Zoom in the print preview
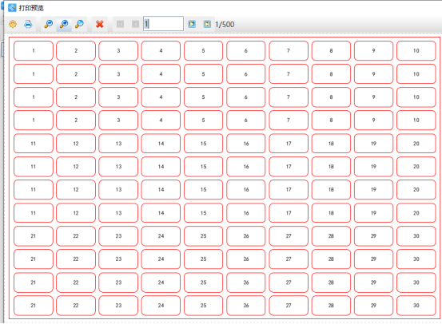This screenshot has height=324, width=442. click(64, 24)
